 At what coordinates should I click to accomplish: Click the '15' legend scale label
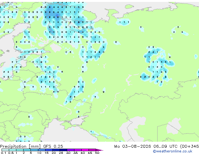(46, 153)
